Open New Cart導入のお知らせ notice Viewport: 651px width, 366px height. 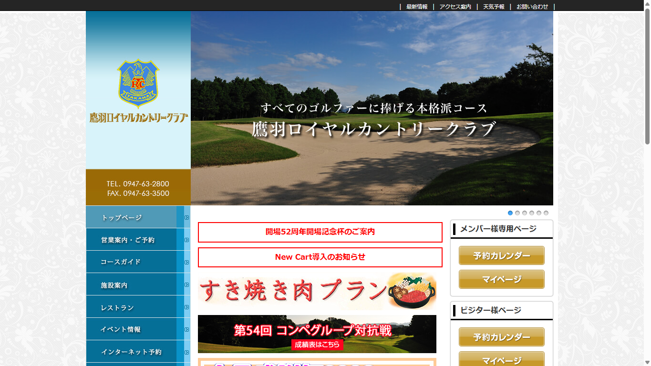[x=320, y=257]
